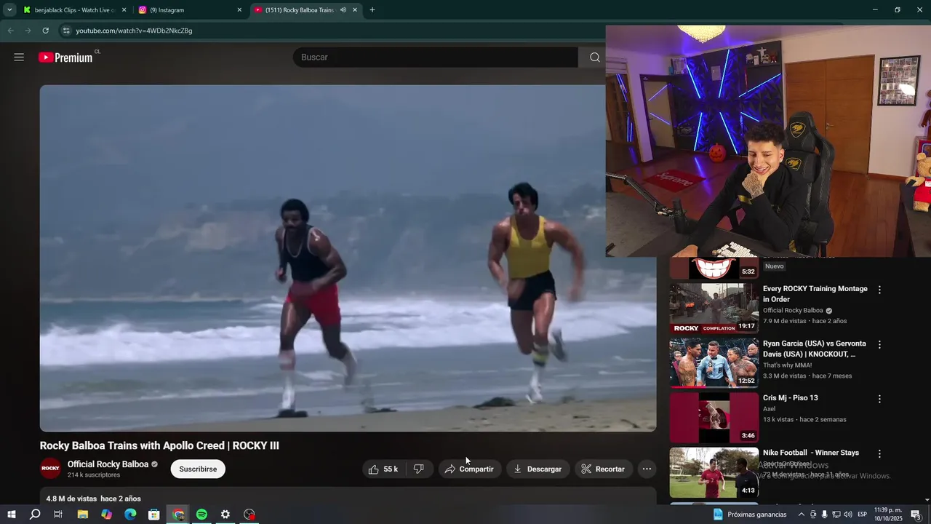The image size is (931, 524).
Task: Open Task View on the taskbar
Action: (x=58, y=515)
